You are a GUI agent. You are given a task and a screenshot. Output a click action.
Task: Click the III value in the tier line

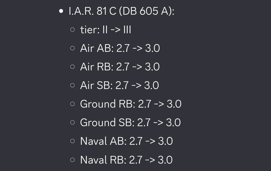point(127,30)
